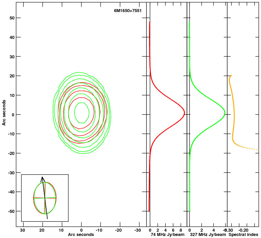Click the -30 tick label on horizontal axis

(138, 230)
